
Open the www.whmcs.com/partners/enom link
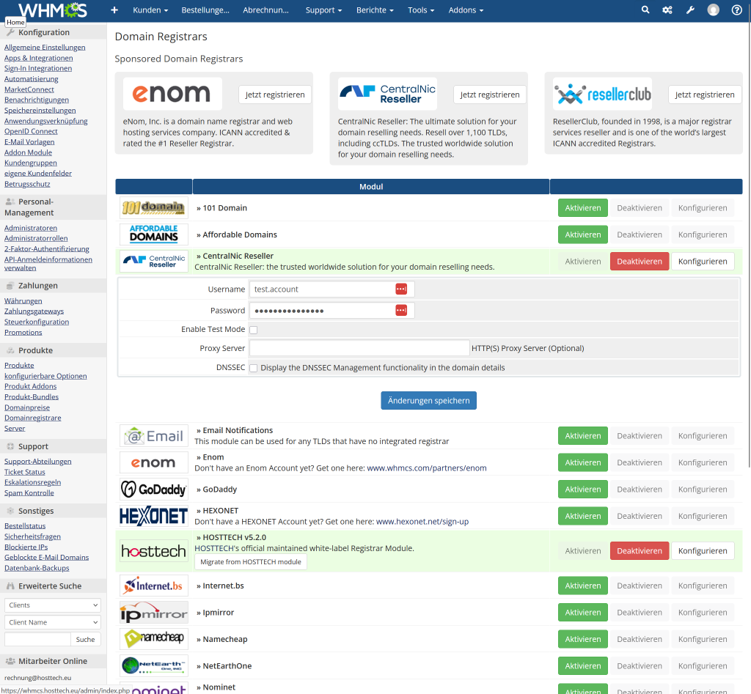pyautogui.click(x=427, y=468)
